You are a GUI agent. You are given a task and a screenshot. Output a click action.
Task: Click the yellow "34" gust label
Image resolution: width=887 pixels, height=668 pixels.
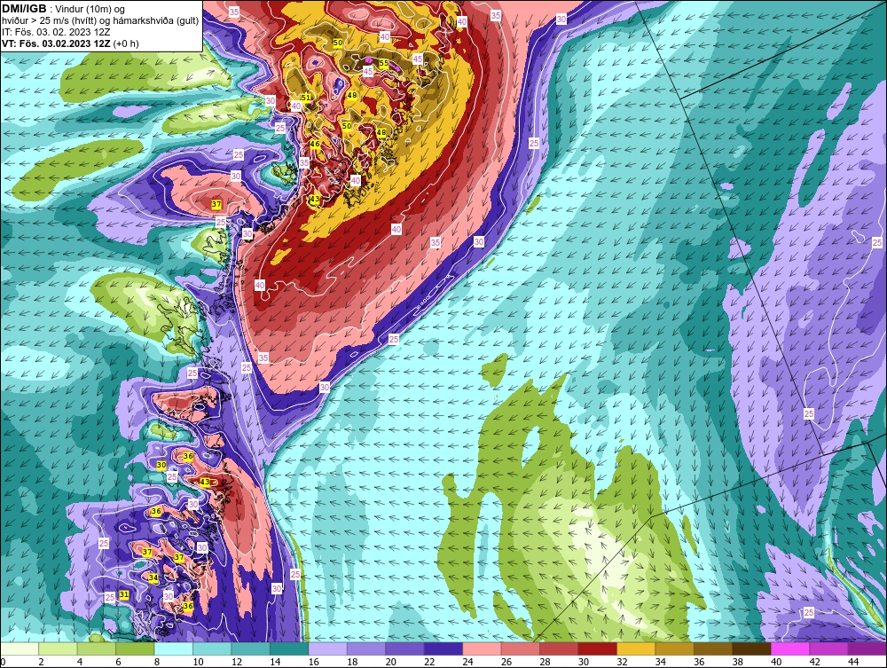click(153, 578)
